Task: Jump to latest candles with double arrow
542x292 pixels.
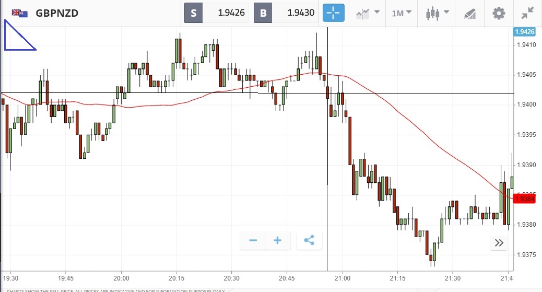Action: tap(499, 242)
